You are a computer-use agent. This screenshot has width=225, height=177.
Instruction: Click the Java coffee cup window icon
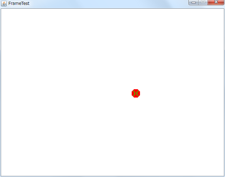point(4,3)
